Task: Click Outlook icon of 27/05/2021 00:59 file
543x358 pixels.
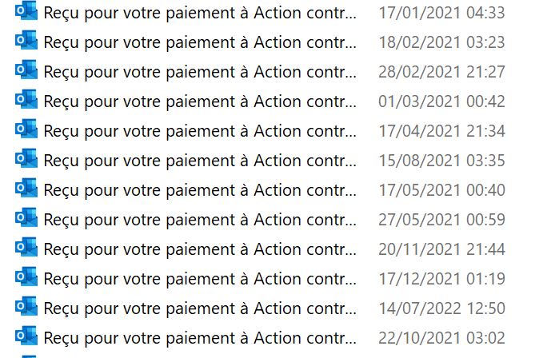Action: (26, 217)
